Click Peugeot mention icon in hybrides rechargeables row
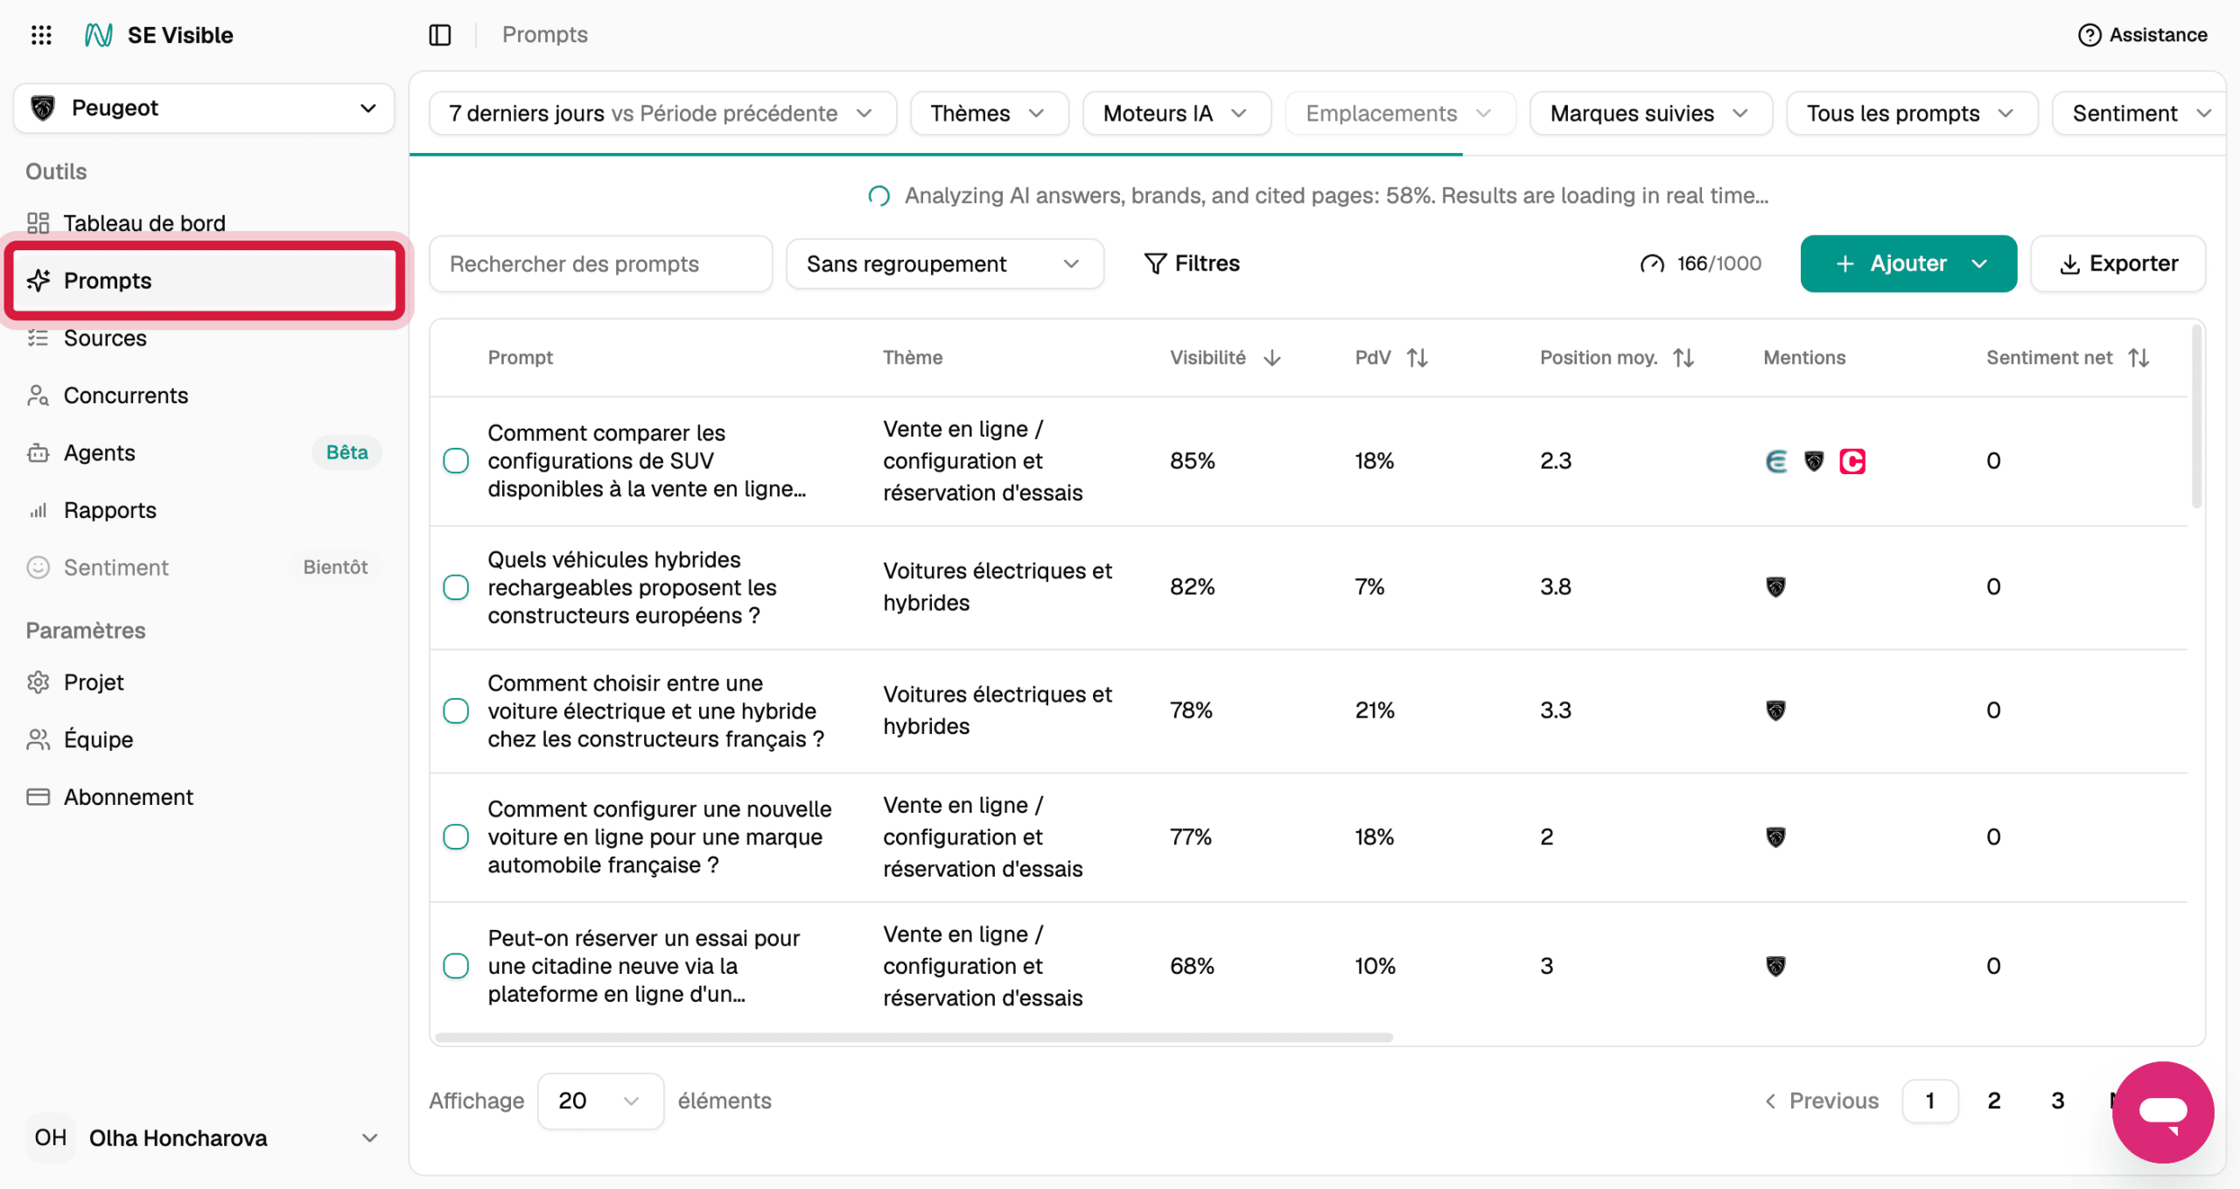Image resolution: width=2240 pixels, height=1189 pixels. click(1775, 587)
